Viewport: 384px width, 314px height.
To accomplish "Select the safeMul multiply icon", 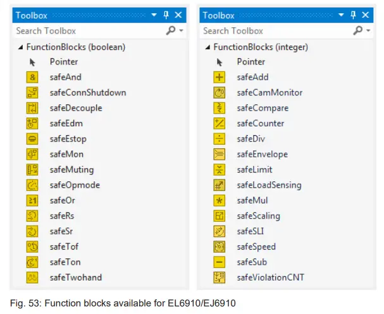I will [219, 200].
